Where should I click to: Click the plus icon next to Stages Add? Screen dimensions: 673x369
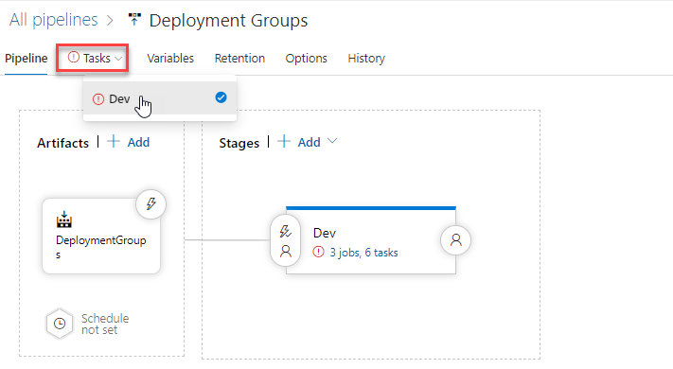point(284,141)
